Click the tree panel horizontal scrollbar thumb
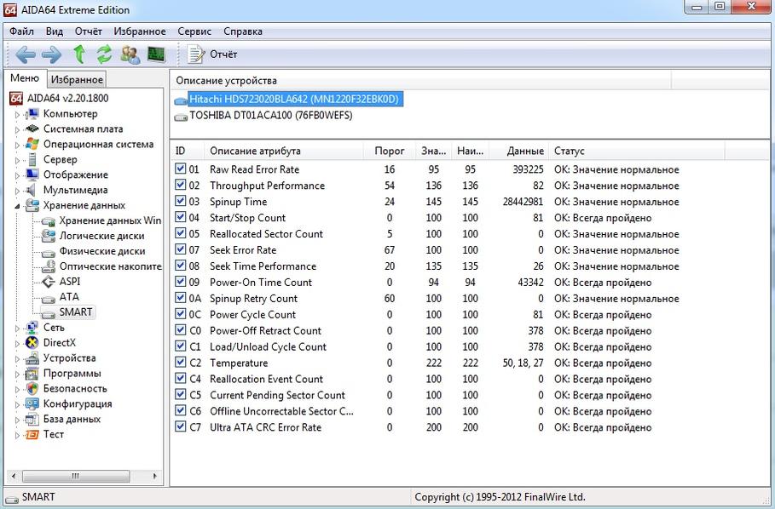The width and height of the screenshot is (775, 509). coord(76,476)
